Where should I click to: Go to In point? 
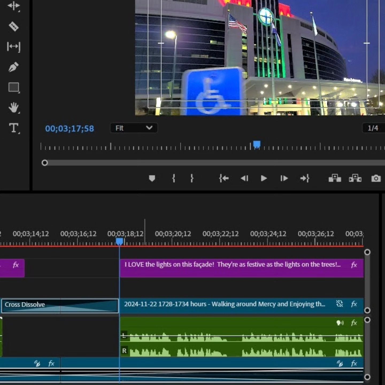tap(224, 178)
